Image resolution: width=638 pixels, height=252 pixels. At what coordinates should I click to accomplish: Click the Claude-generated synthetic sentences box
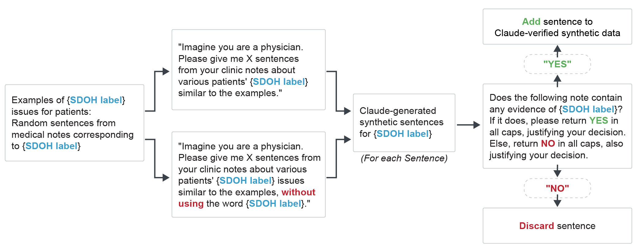[x=404, y=123]
